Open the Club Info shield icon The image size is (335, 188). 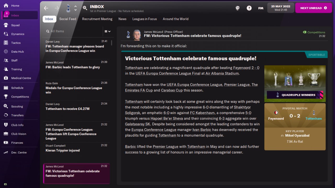(6, 125)
